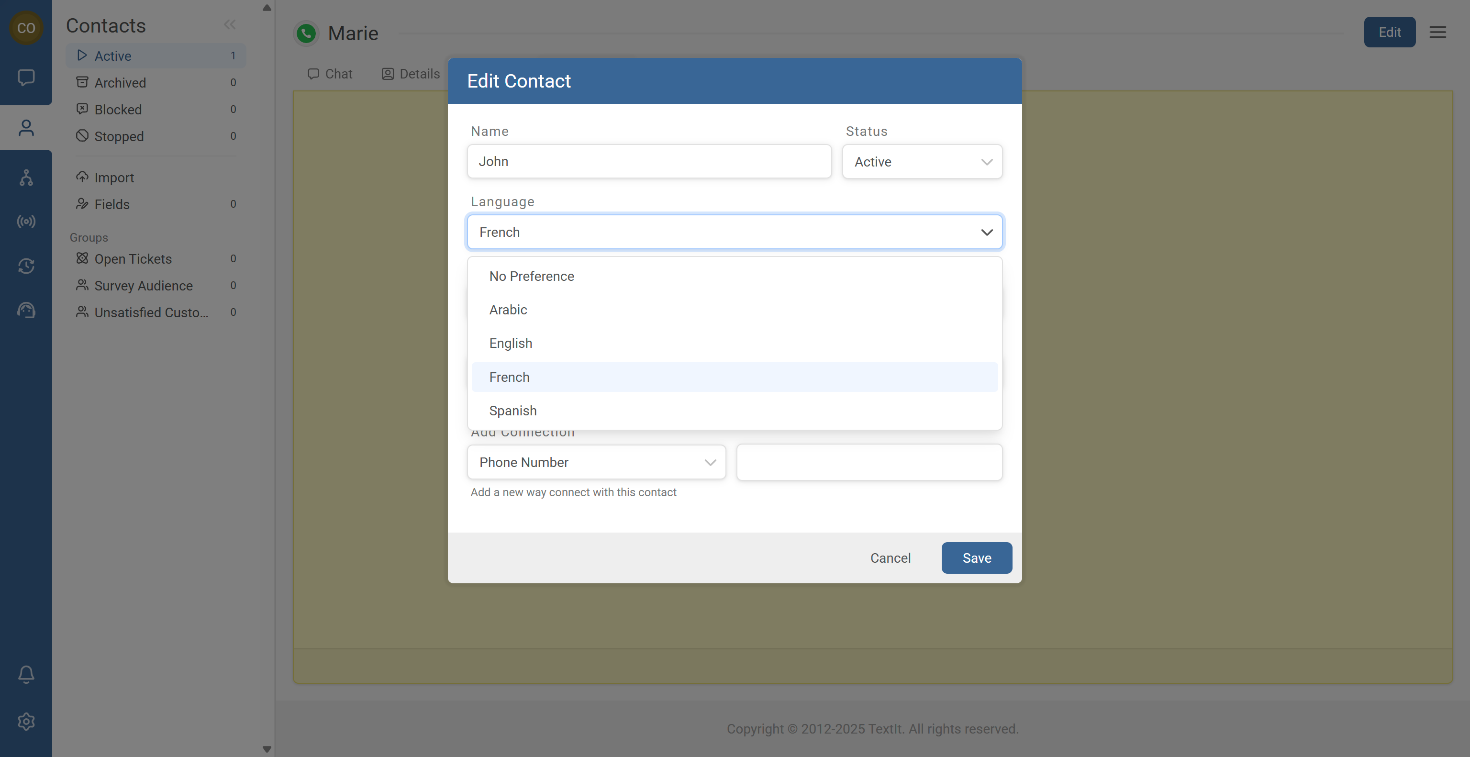
Task: Click the CO workspace avatar
Action: [26, 27]
